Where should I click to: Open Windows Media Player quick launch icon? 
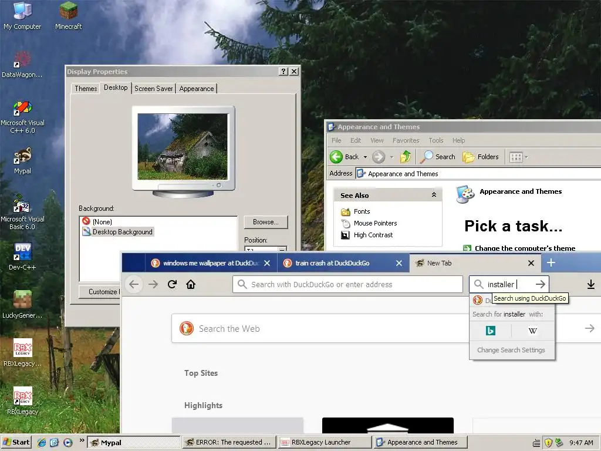(x=68, y=443)
